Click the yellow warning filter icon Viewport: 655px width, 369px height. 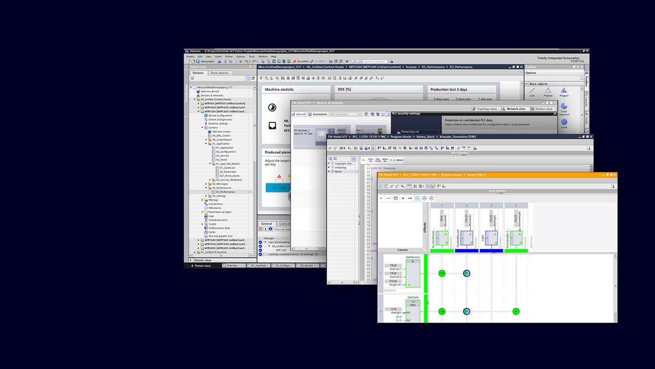[x=265, y=229]
